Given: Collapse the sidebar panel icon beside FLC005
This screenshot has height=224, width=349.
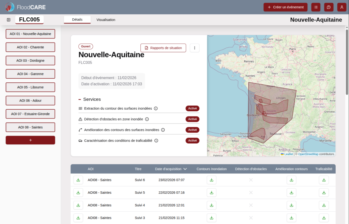Looking at the screenshot, I should click(9, 20).
